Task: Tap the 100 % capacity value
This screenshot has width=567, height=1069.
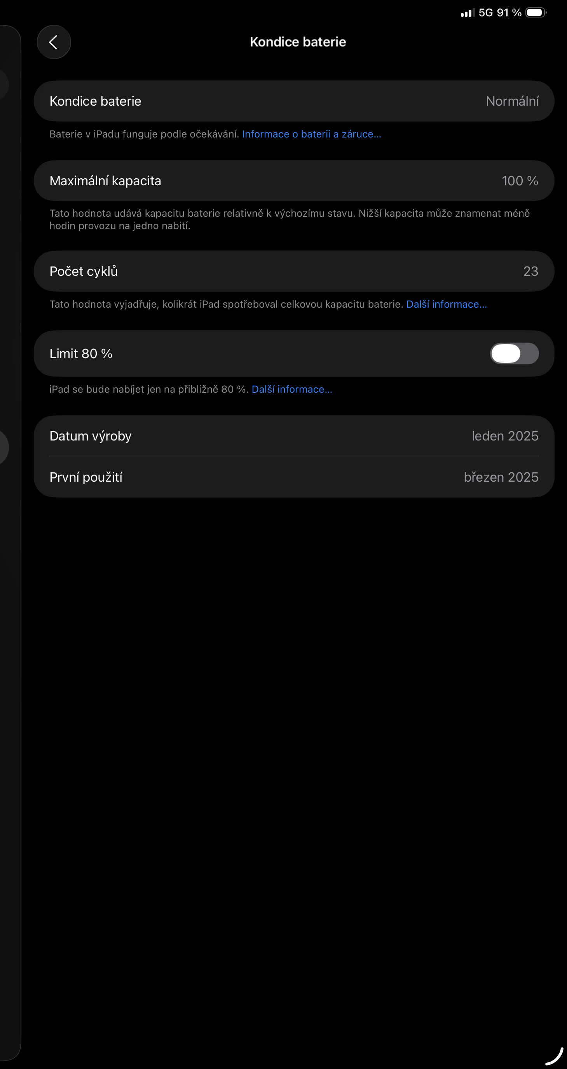Action: 520,181
